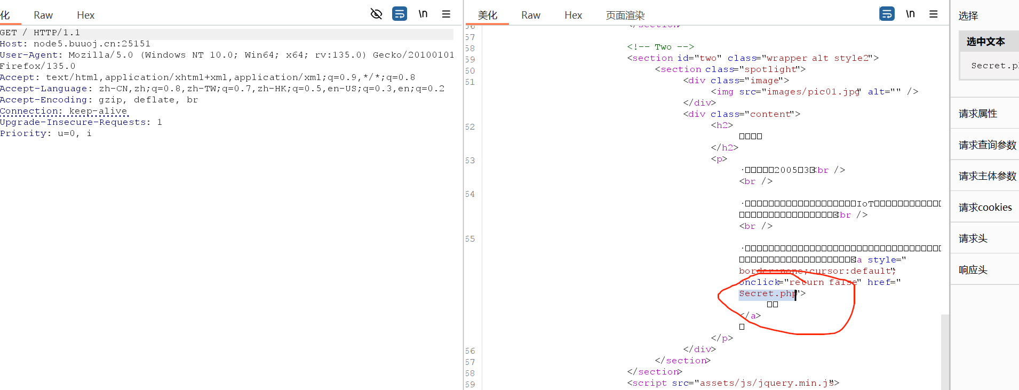This screenshot has height=390, width=1019.
Task: Expand the 请求查询参数 inspector section
Action: 987,145
